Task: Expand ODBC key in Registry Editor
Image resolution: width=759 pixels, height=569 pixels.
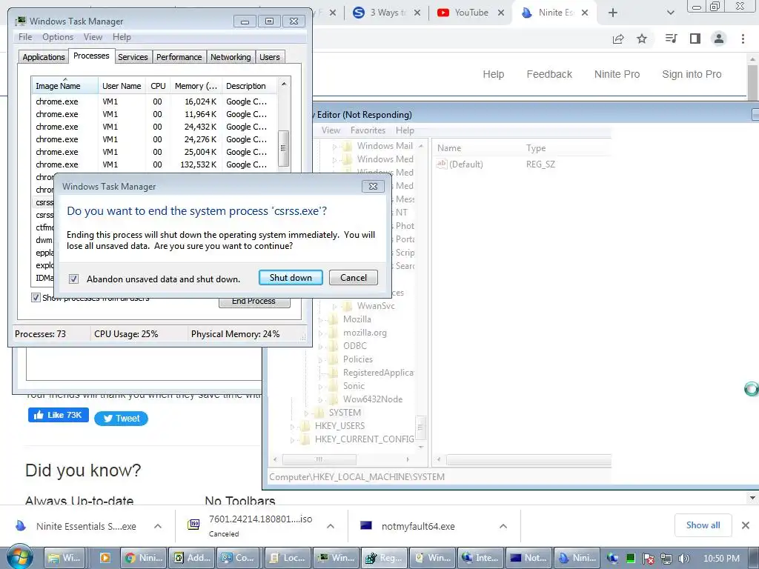Action: [320, 347]
